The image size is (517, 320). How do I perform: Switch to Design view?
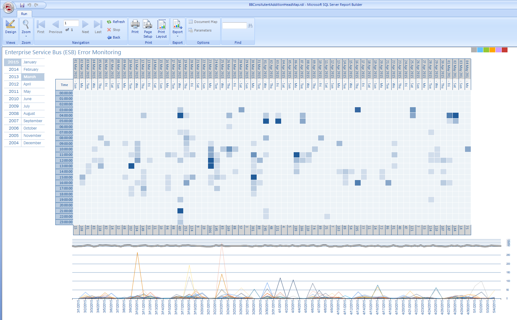pyautogui.click(x=10, y=27)
